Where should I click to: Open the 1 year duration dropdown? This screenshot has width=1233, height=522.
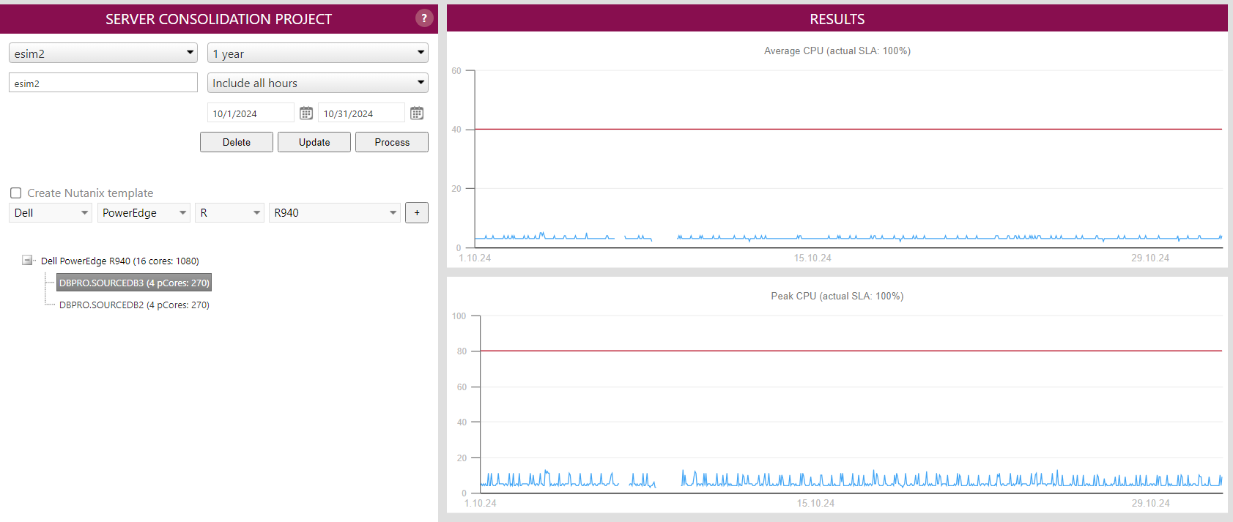(317, 53)
